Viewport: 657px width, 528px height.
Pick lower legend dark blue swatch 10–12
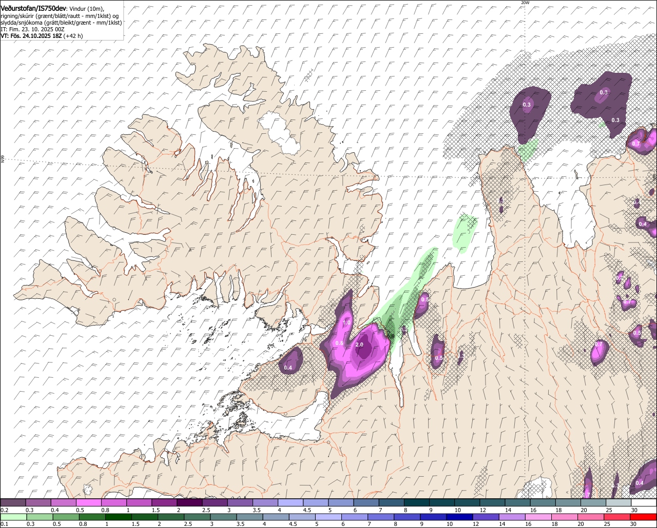pyautogui.click(x=460, y=517)
